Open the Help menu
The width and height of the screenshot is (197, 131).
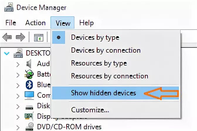(86, 23)
